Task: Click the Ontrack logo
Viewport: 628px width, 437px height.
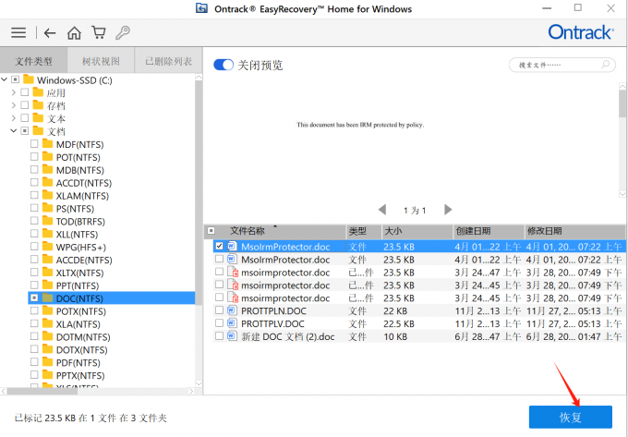Action: [580, 32]
